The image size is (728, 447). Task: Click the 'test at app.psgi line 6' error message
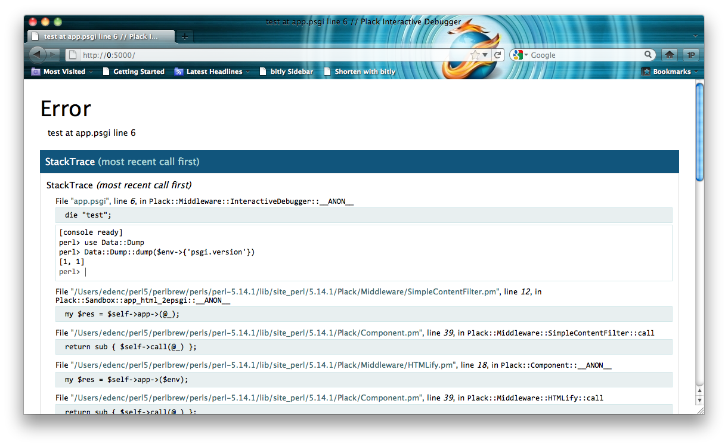click(x=92, y=133)
